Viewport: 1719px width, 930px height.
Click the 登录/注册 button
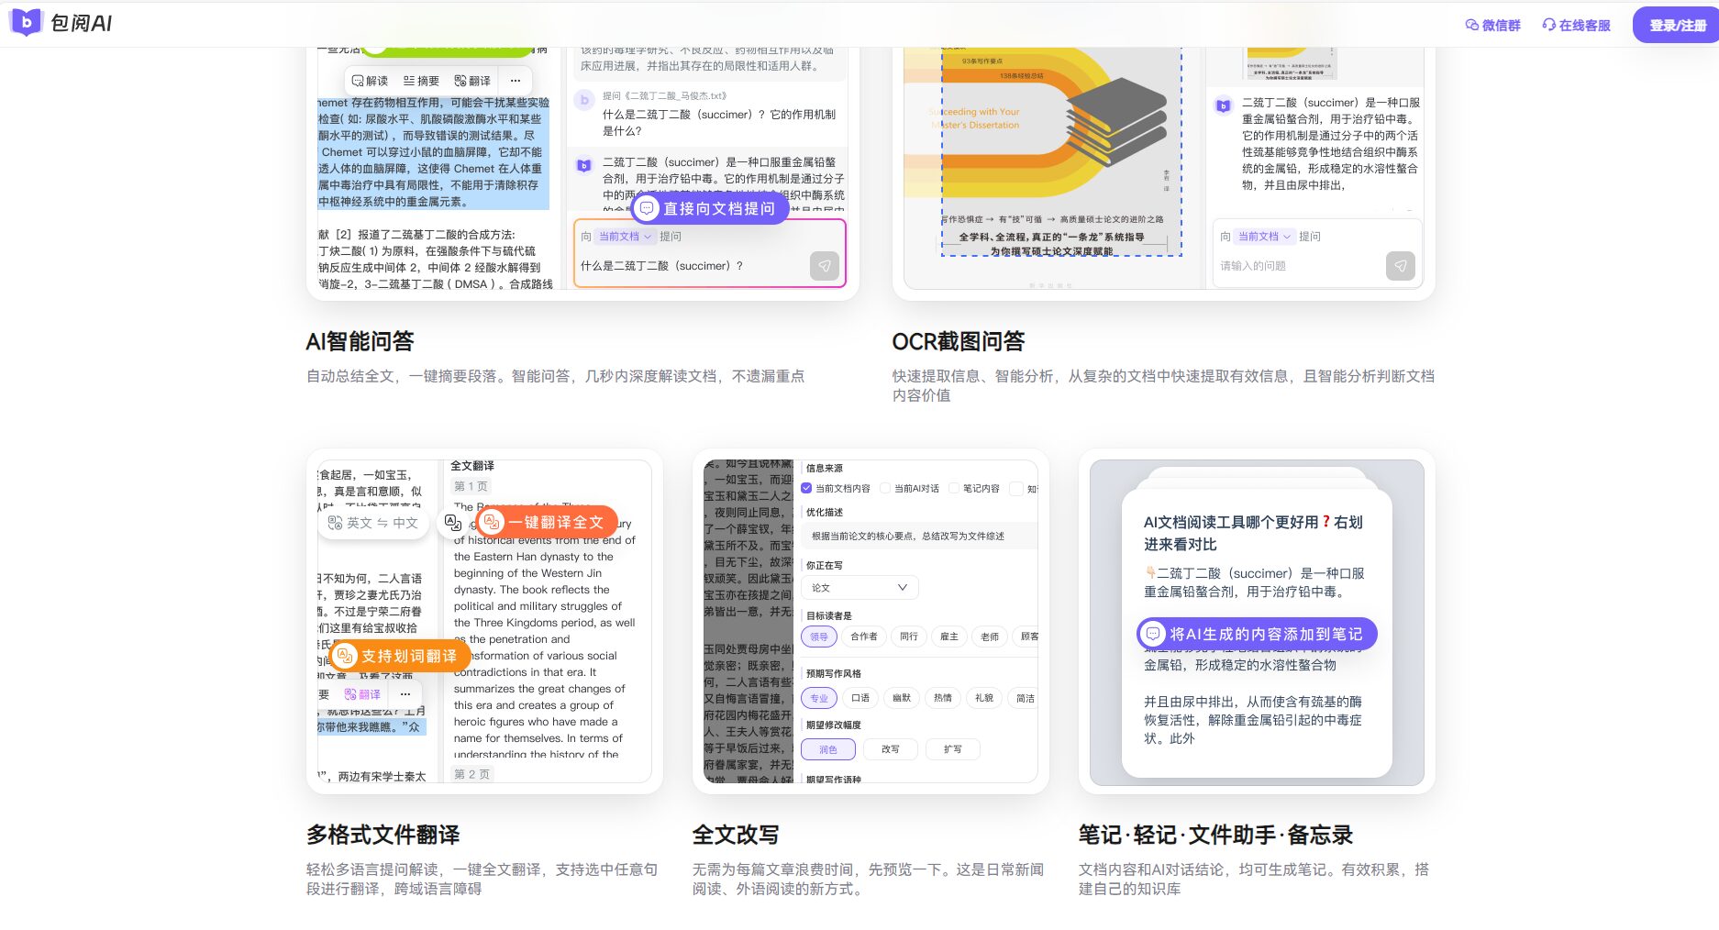click(x=1677, y=25)
